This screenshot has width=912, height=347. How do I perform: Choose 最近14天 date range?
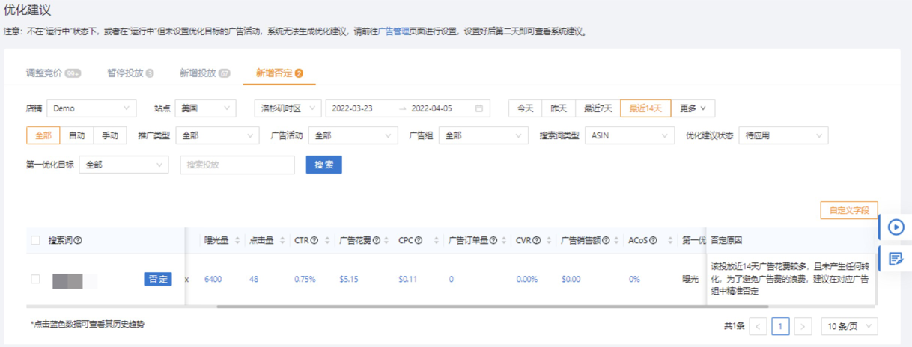(x=645, y=108)
